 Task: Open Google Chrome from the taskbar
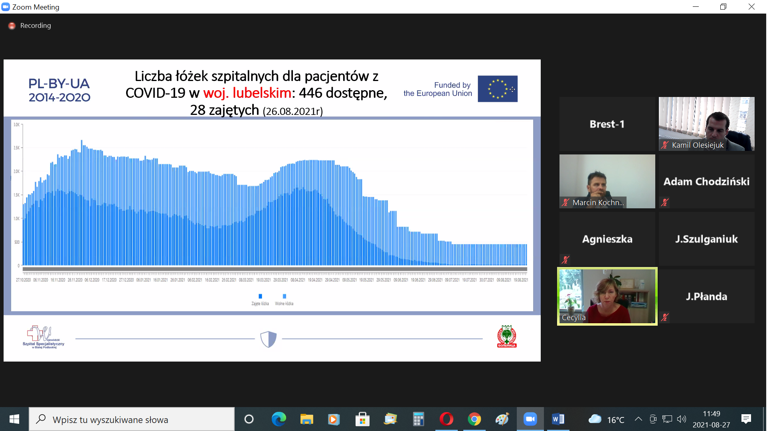coord(474,419)
